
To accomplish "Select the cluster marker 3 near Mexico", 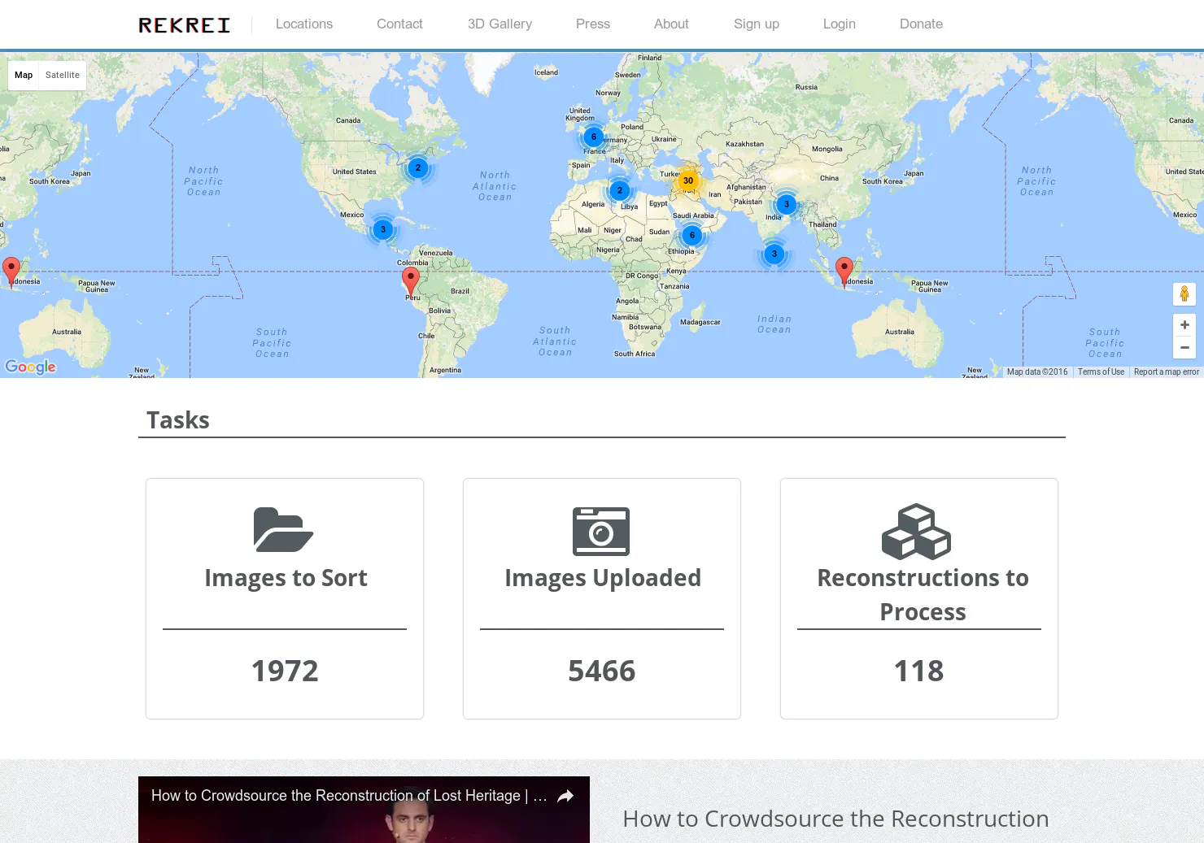I will tap(383, 229).
